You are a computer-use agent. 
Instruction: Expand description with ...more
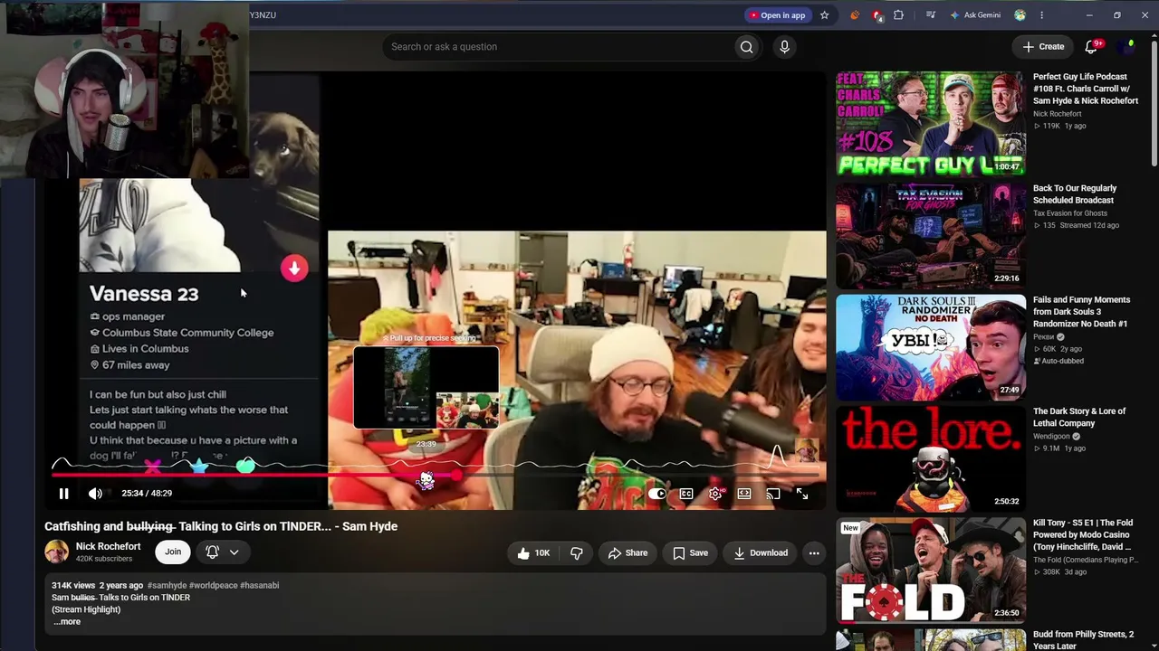[67, 622]
